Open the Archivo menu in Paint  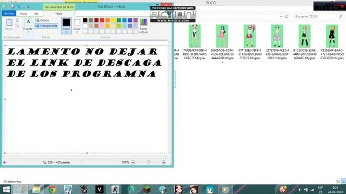(x=9, y=13)
